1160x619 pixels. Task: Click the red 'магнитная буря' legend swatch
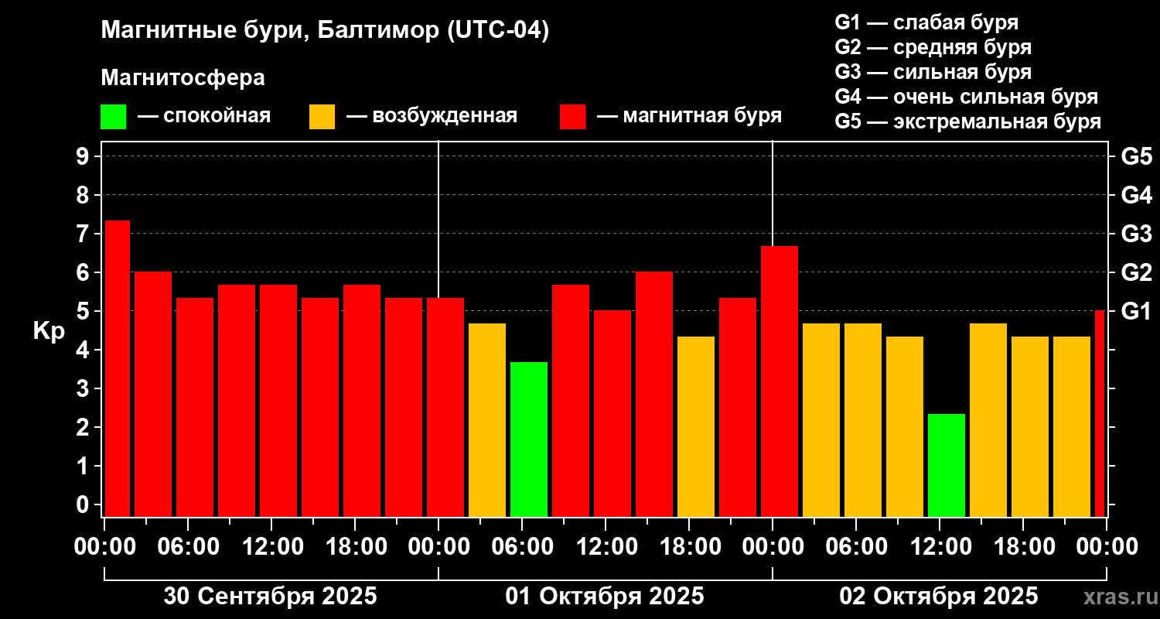[x=572, y=117]
